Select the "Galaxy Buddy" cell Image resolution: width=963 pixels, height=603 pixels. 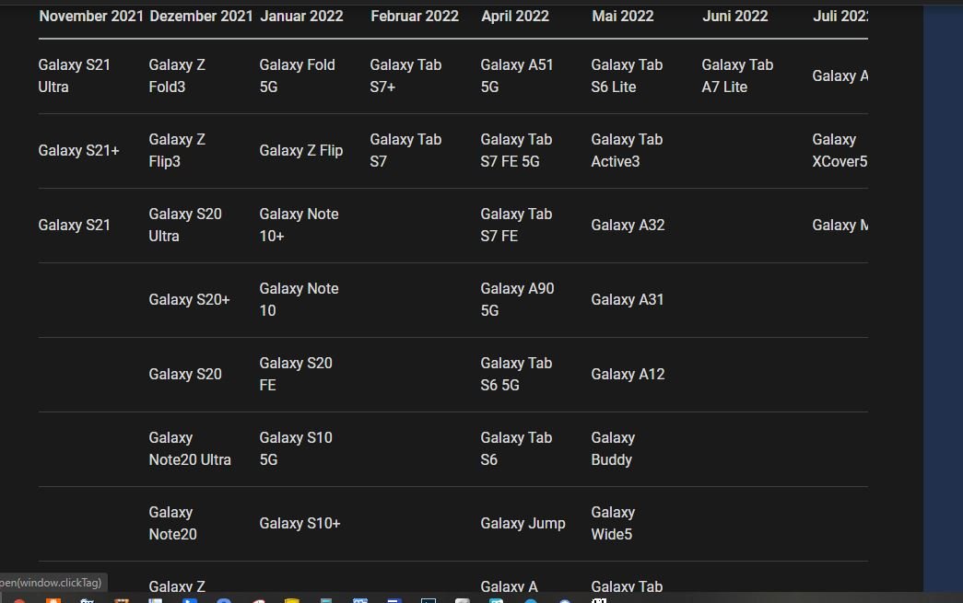tap(613, 449)
